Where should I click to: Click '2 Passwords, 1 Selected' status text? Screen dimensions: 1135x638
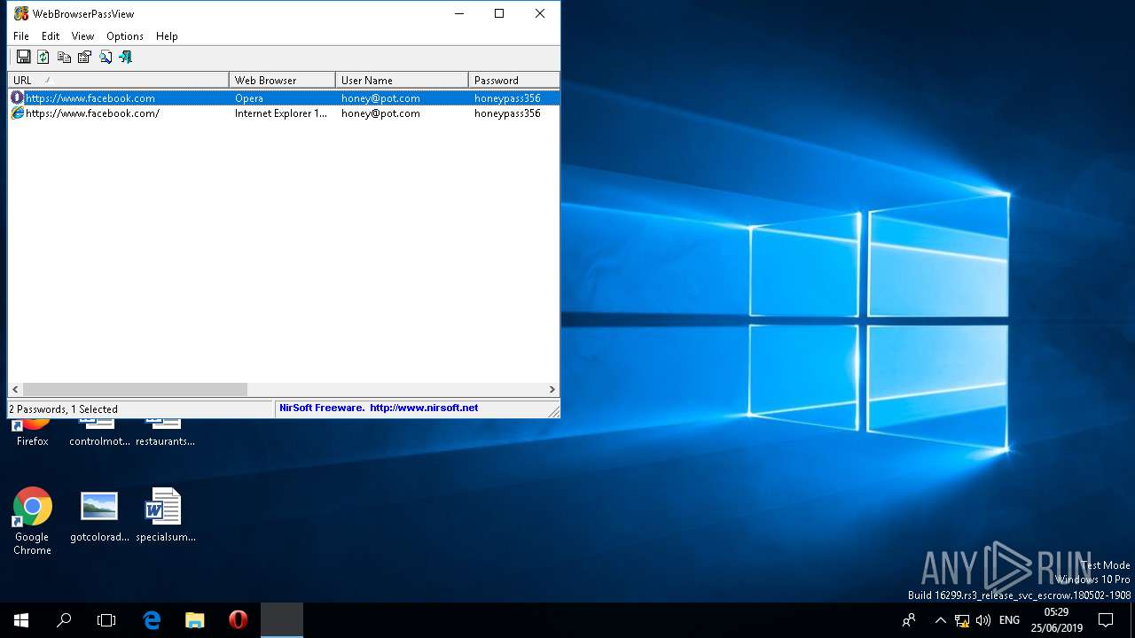click(63, 408)
